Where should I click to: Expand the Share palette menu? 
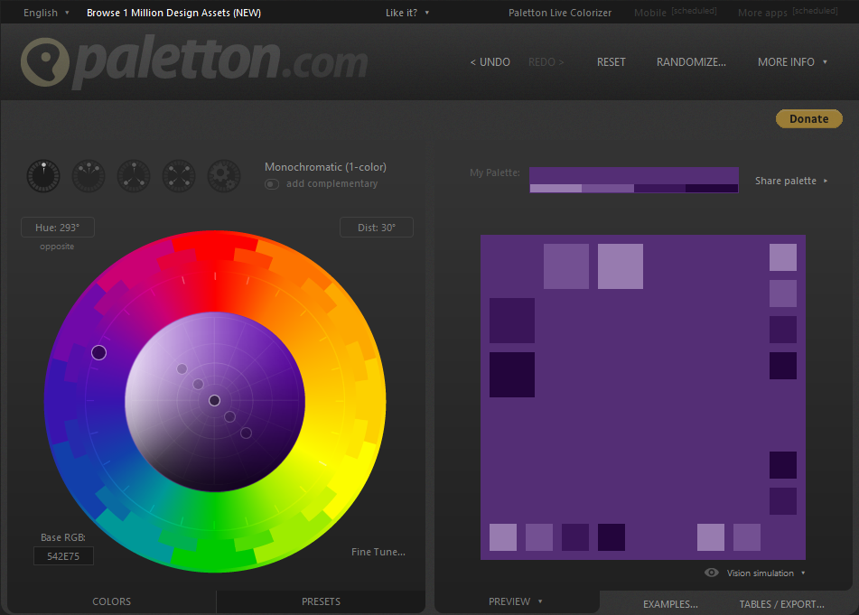791,181
